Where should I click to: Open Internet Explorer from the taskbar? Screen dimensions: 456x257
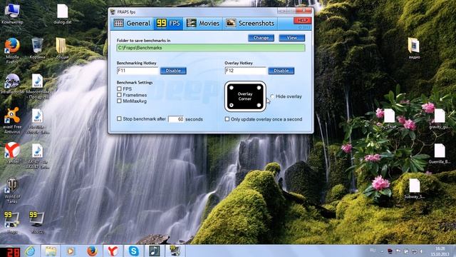[30, 251]
